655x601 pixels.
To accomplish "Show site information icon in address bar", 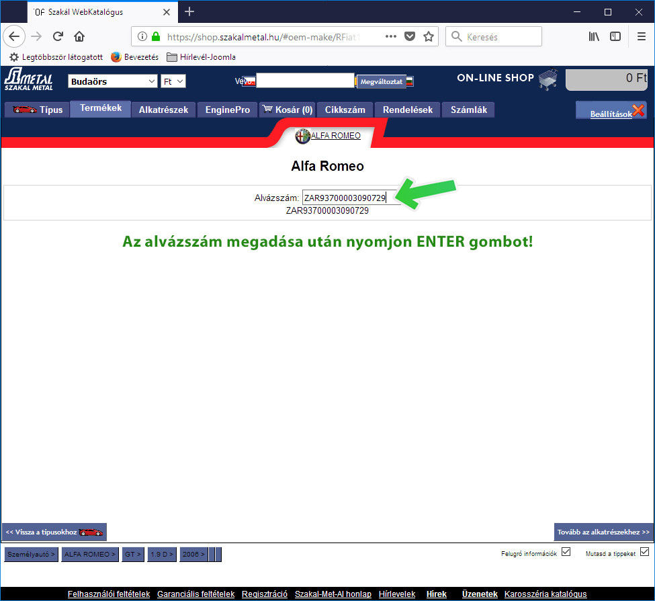I will [142, 37].
